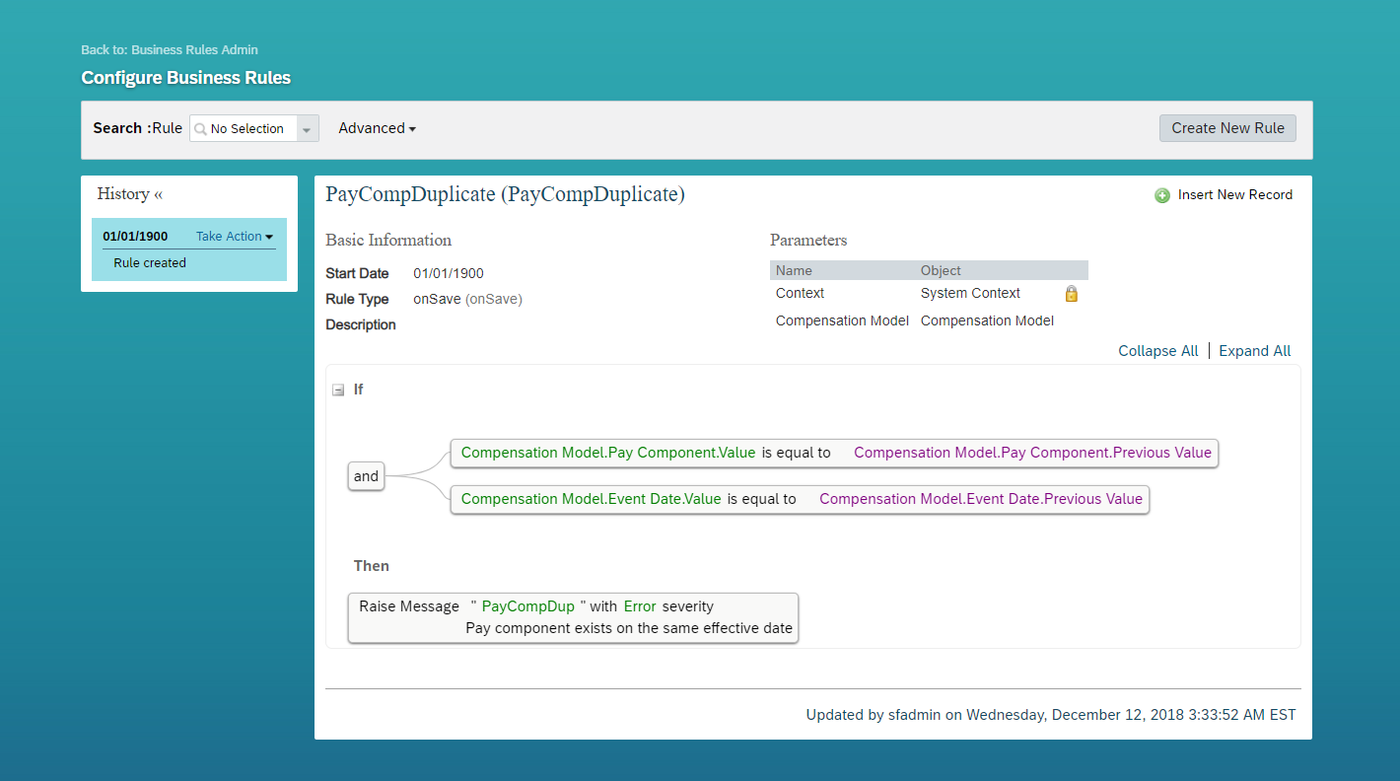The image size is (1400, 781).
Task: Expand the Advanced search options
Action: point(377,128)
